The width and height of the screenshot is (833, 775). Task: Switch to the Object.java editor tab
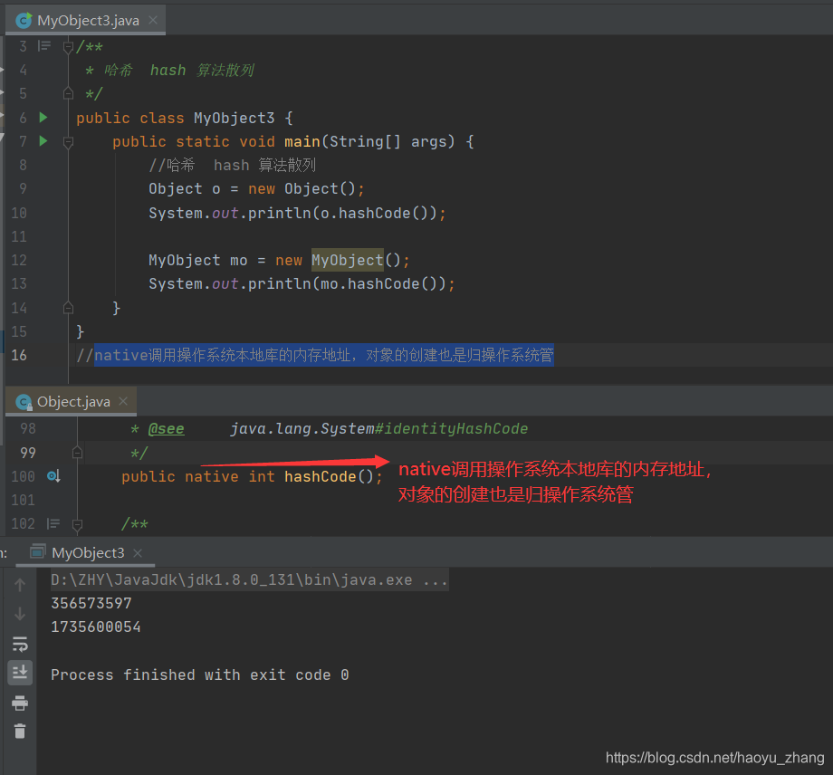pyautogui.click(x=72, y=402)
